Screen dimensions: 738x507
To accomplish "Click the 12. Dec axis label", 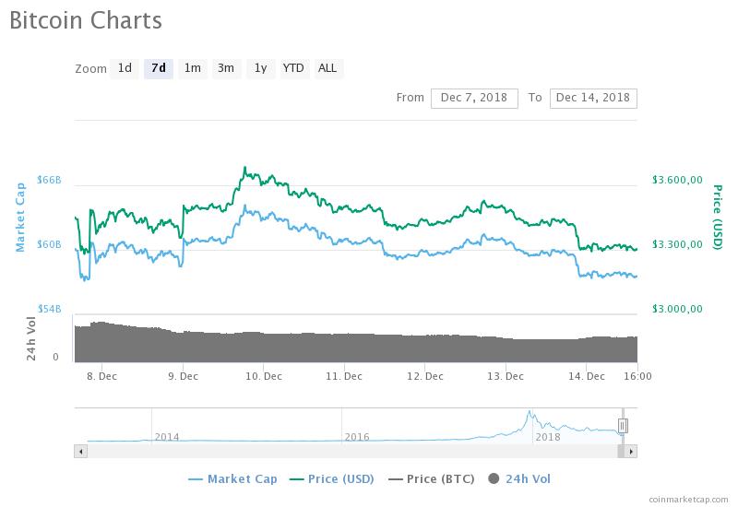I will pyautogui.click(x=425, y=377).
